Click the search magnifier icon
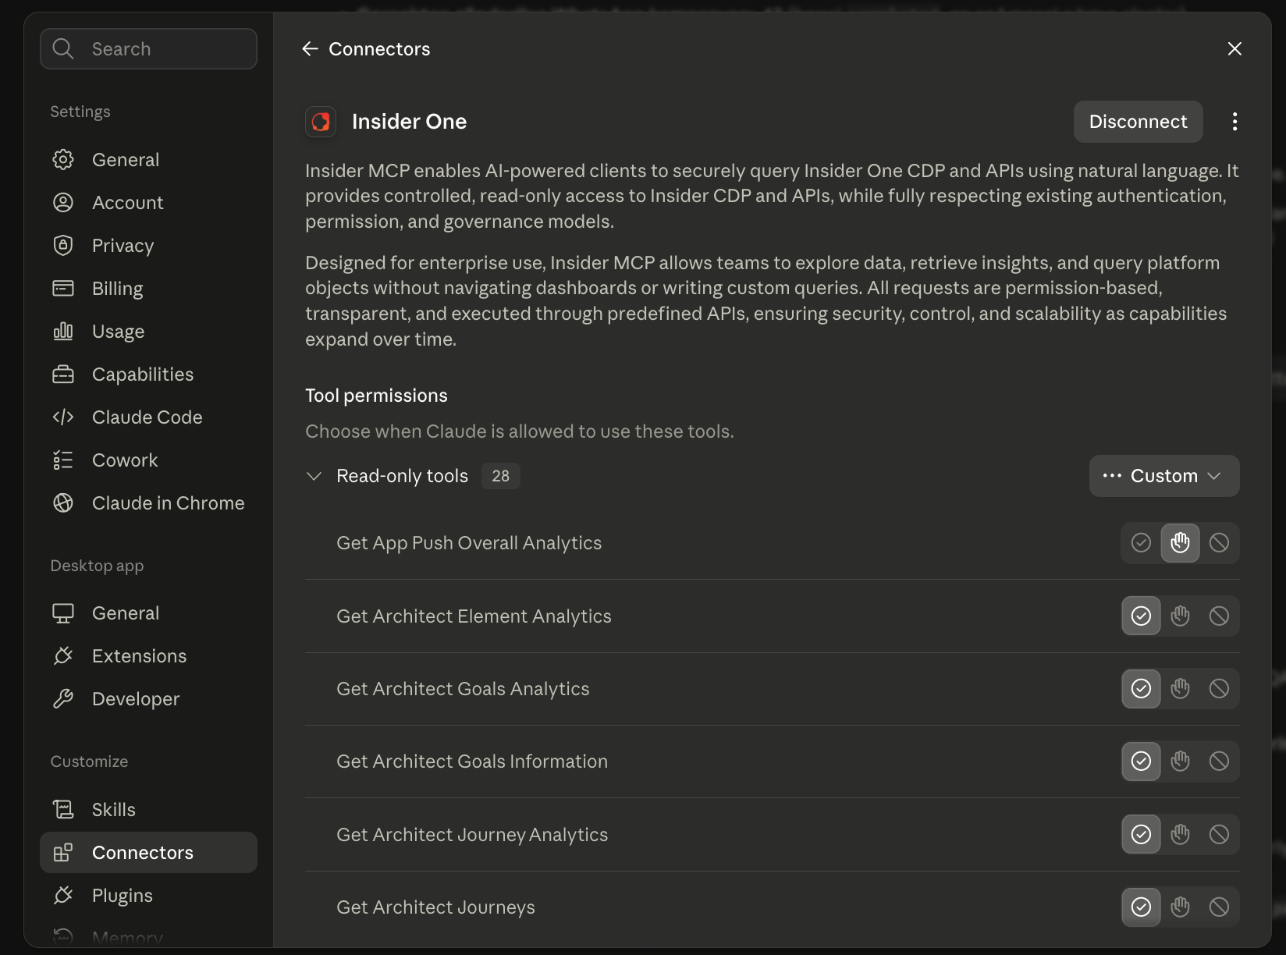The width and height of the screenshot is (1286, 955). [x=63, y=48]
